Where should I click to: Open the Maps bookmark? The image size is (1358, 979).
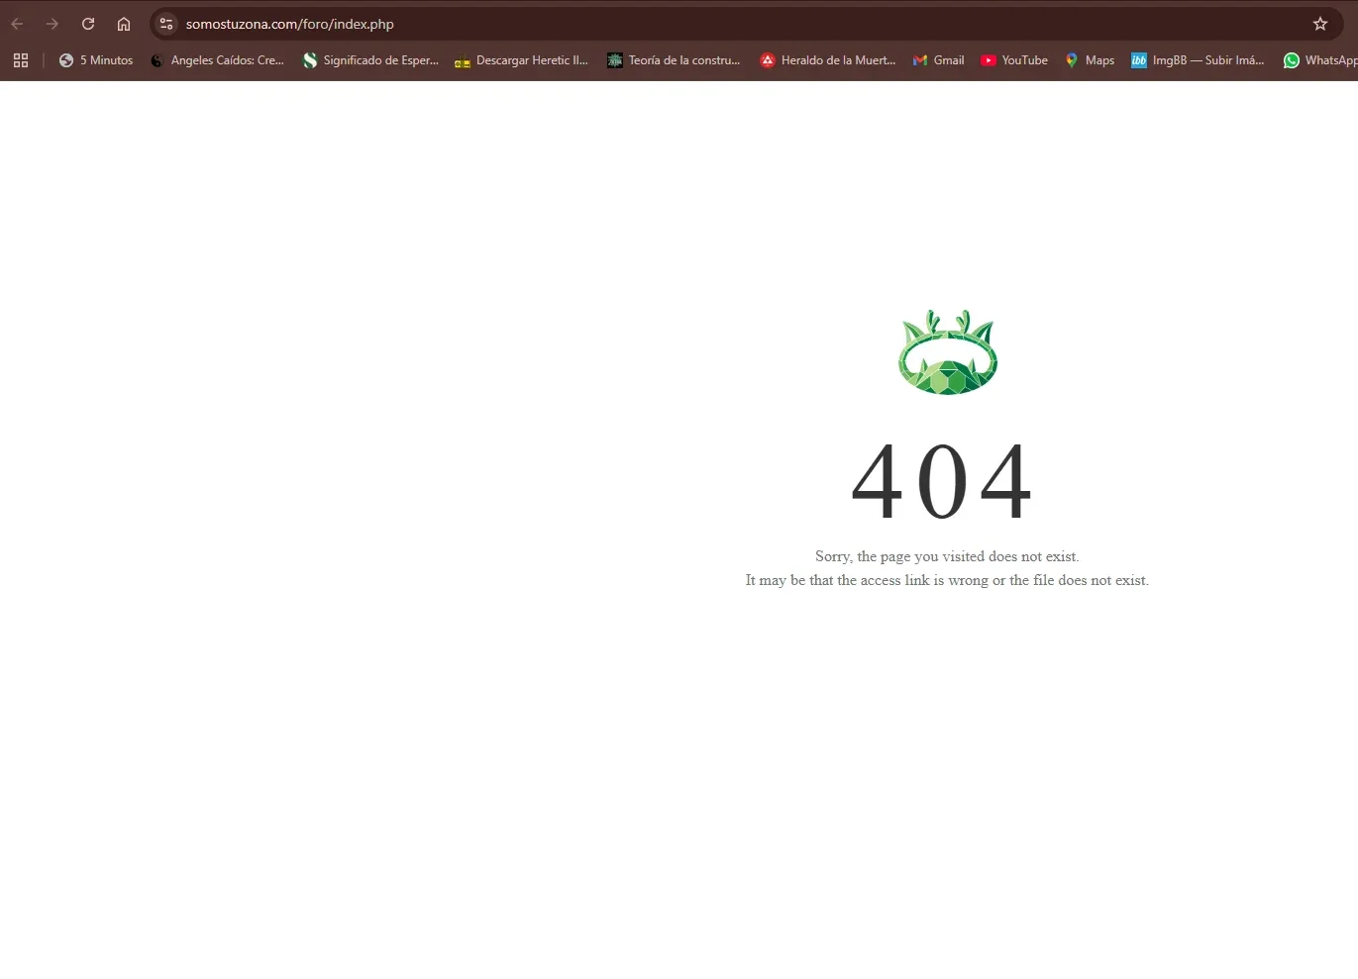click(1090, 60)
